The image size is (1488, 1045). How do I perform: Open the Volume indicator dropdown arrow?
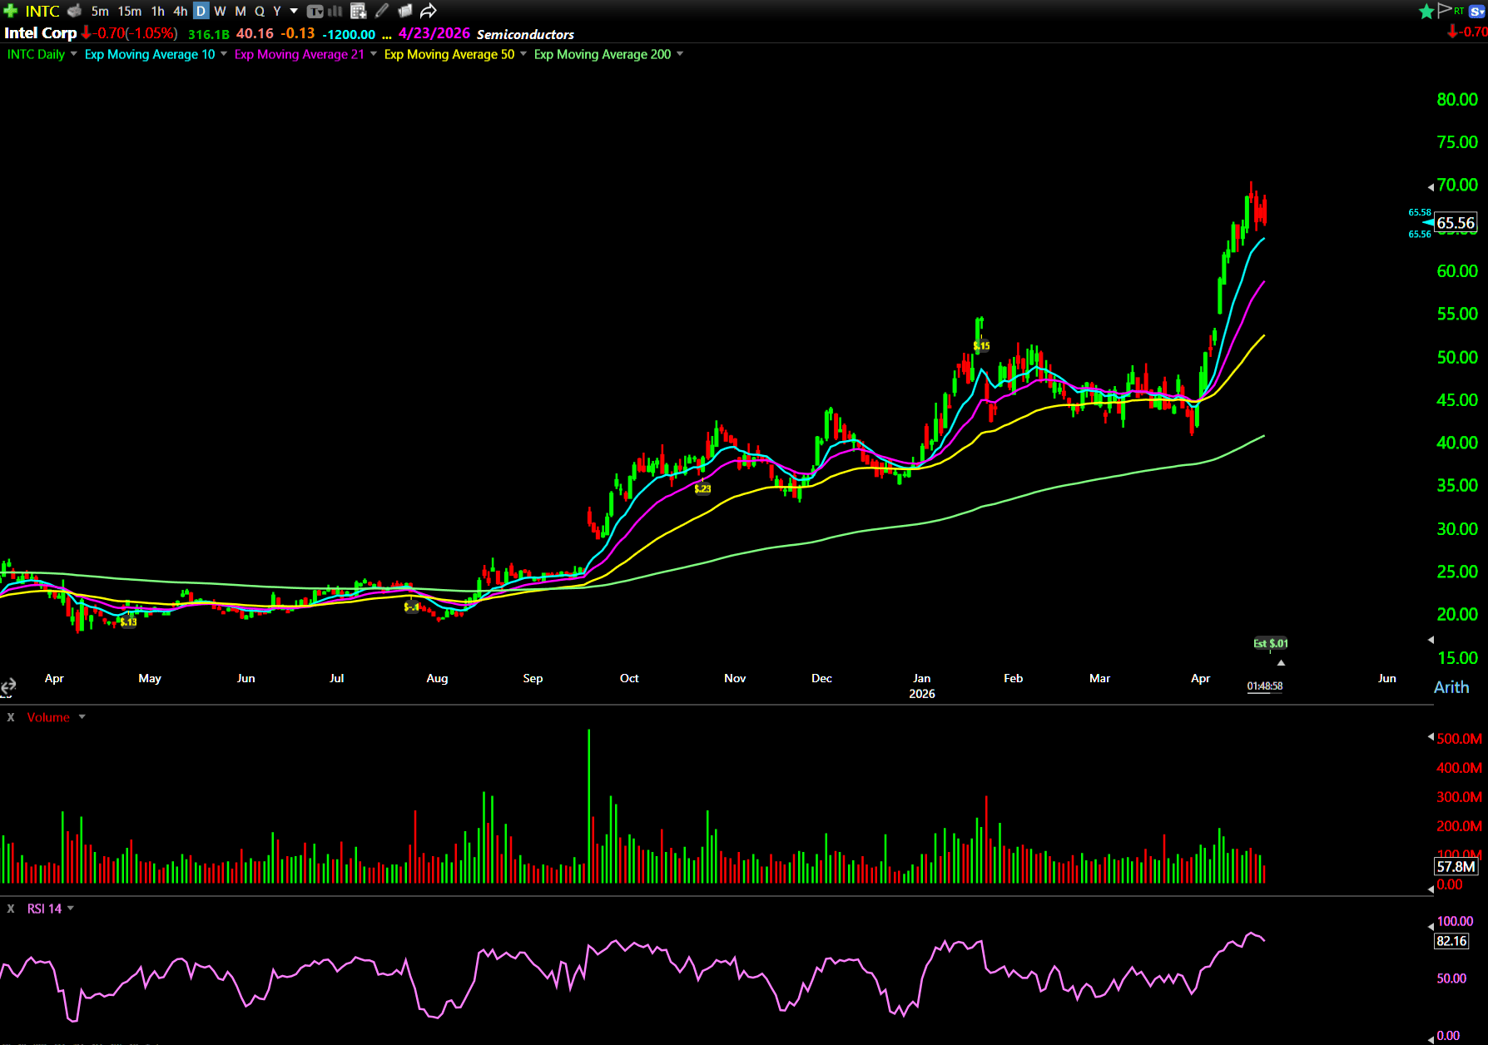(82, 717)
